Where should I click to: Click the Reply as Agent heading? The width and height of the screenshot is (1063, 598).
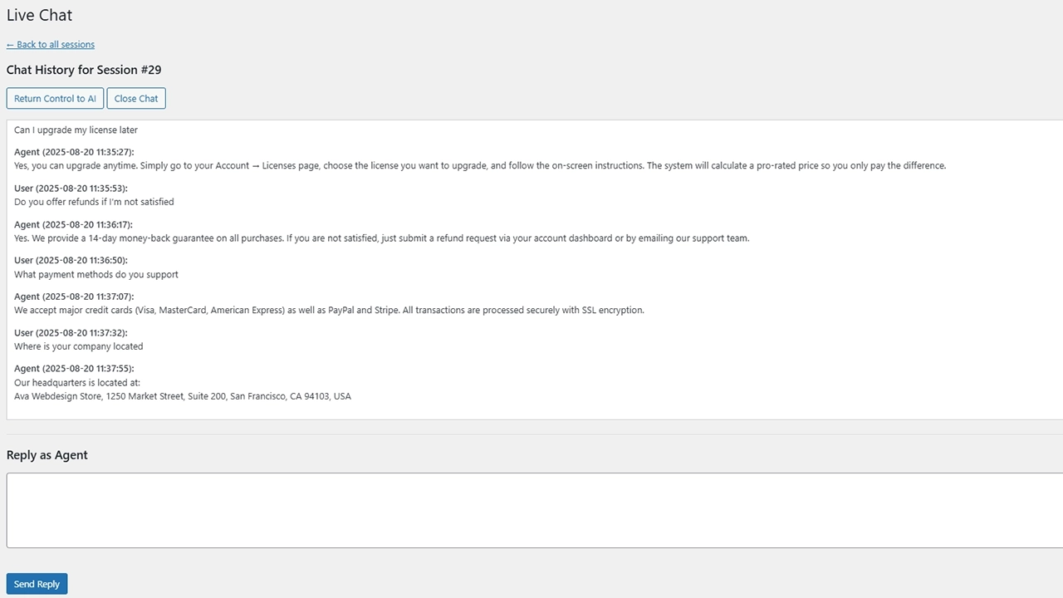pyautogui.click(x=47, y=455)
